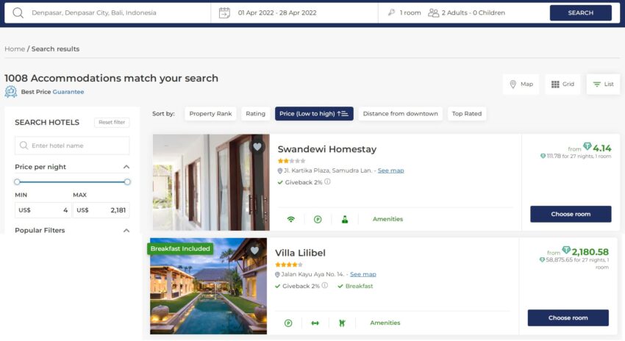The width and height of the screenshot is (625, 341).
Task: Click the Giveback info icon for Swandewi Homestay
Action: [327, 182]
